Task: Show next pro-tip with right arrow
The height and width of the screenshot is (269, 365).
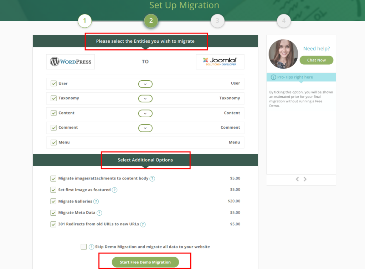Action: tap(305, 179)
